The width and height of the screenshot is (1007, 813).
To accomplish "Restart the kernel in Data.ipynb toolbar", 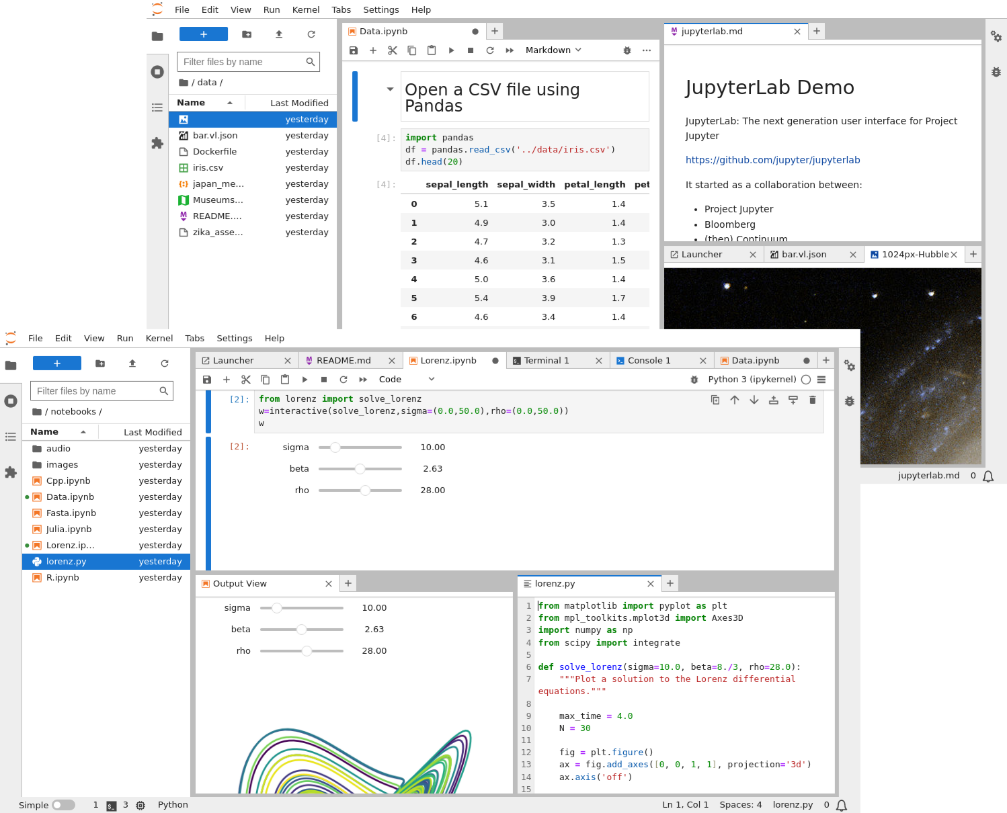I will [490, 50].
